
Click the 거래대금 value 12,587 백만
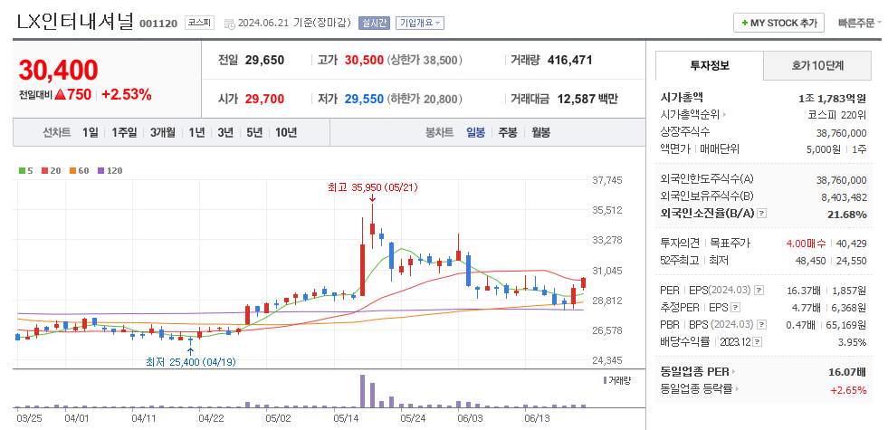(587, 100)
